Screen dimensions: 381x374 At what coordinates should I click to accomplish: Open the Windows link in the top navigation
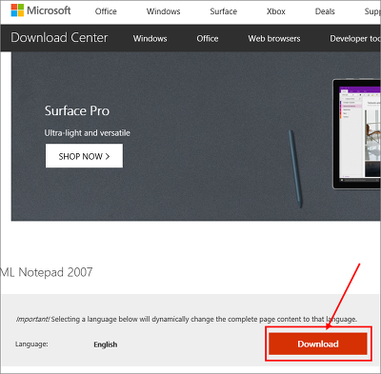click(x=163, y=11)
